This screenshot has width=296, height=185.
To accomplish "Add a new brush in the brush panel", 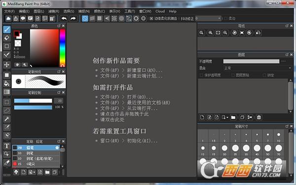I will point(24,172).
